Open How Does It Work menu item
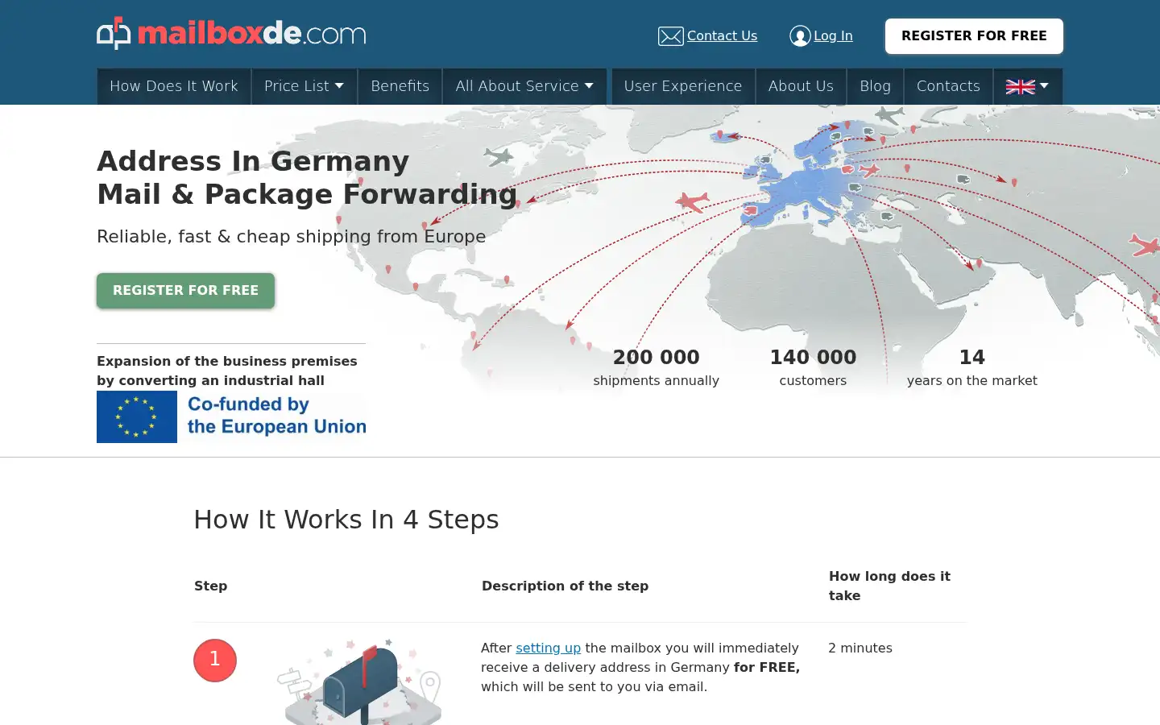This screenshot has height=725, width=1160. [x=174, y=86]
